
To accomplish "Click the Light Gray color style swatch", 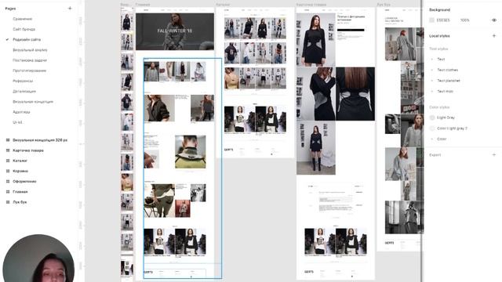I will pyautogui.click(x=432, y=117).
